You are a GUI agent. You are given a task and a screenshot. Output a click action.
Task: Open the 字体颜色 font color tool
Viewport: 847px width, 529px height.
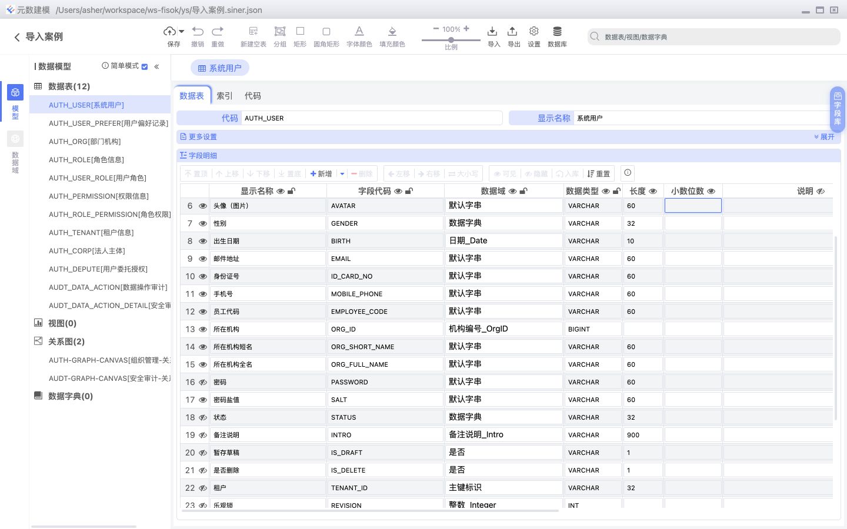(x=359, y=35)
